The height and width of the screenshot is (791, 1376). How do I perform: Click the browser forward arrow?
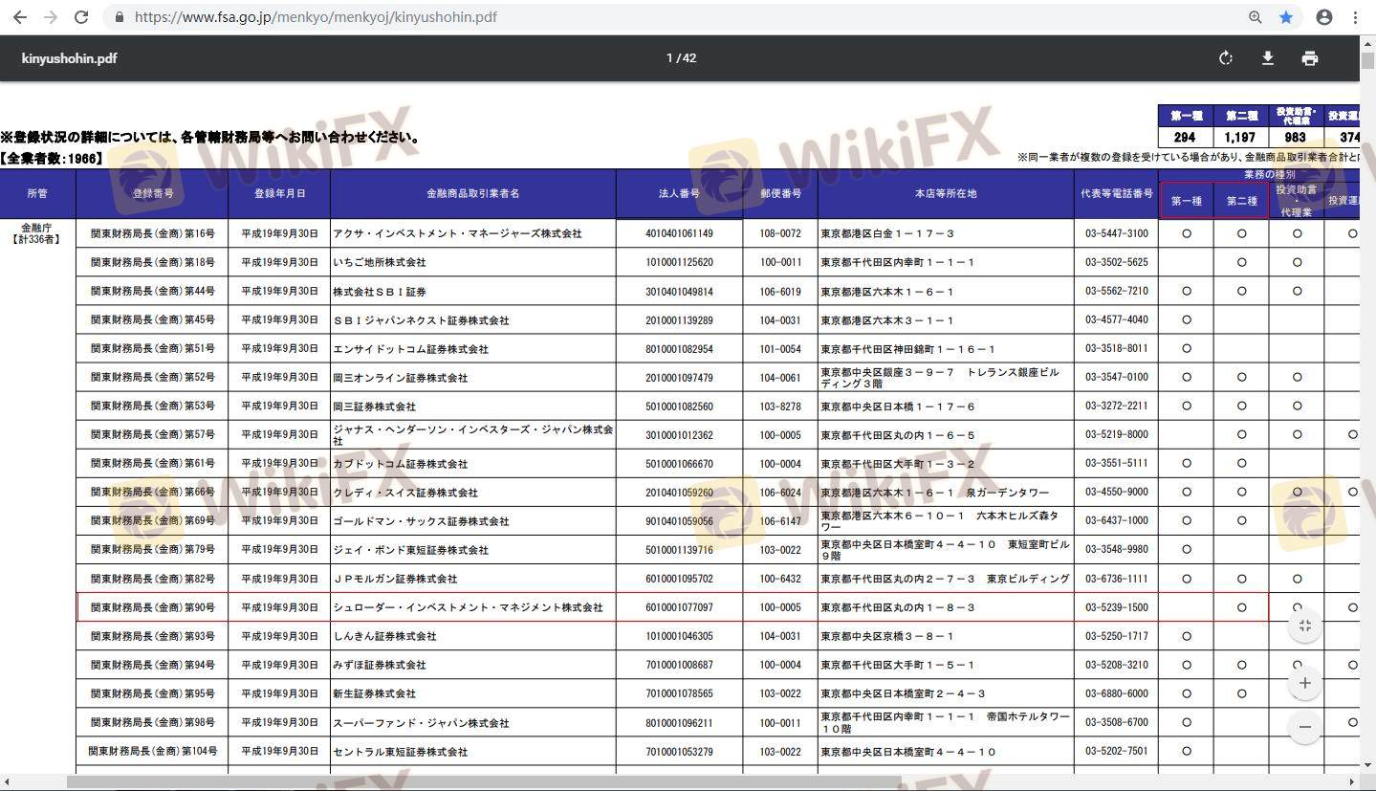(x=51, y=17)
